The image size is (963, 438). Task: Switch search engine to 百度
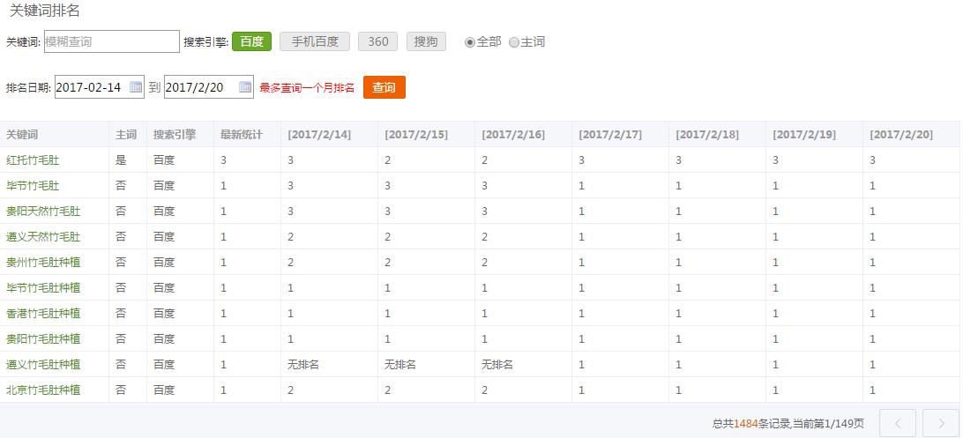(251, 41)
